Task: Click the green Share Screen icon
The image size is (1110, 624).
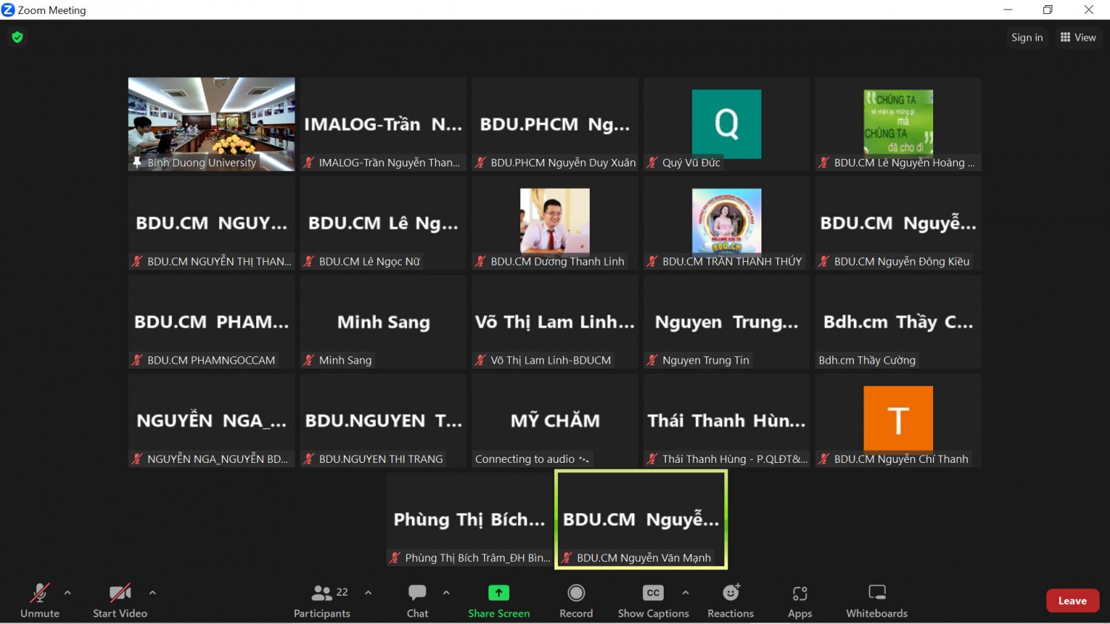Action: click(499, 593)
